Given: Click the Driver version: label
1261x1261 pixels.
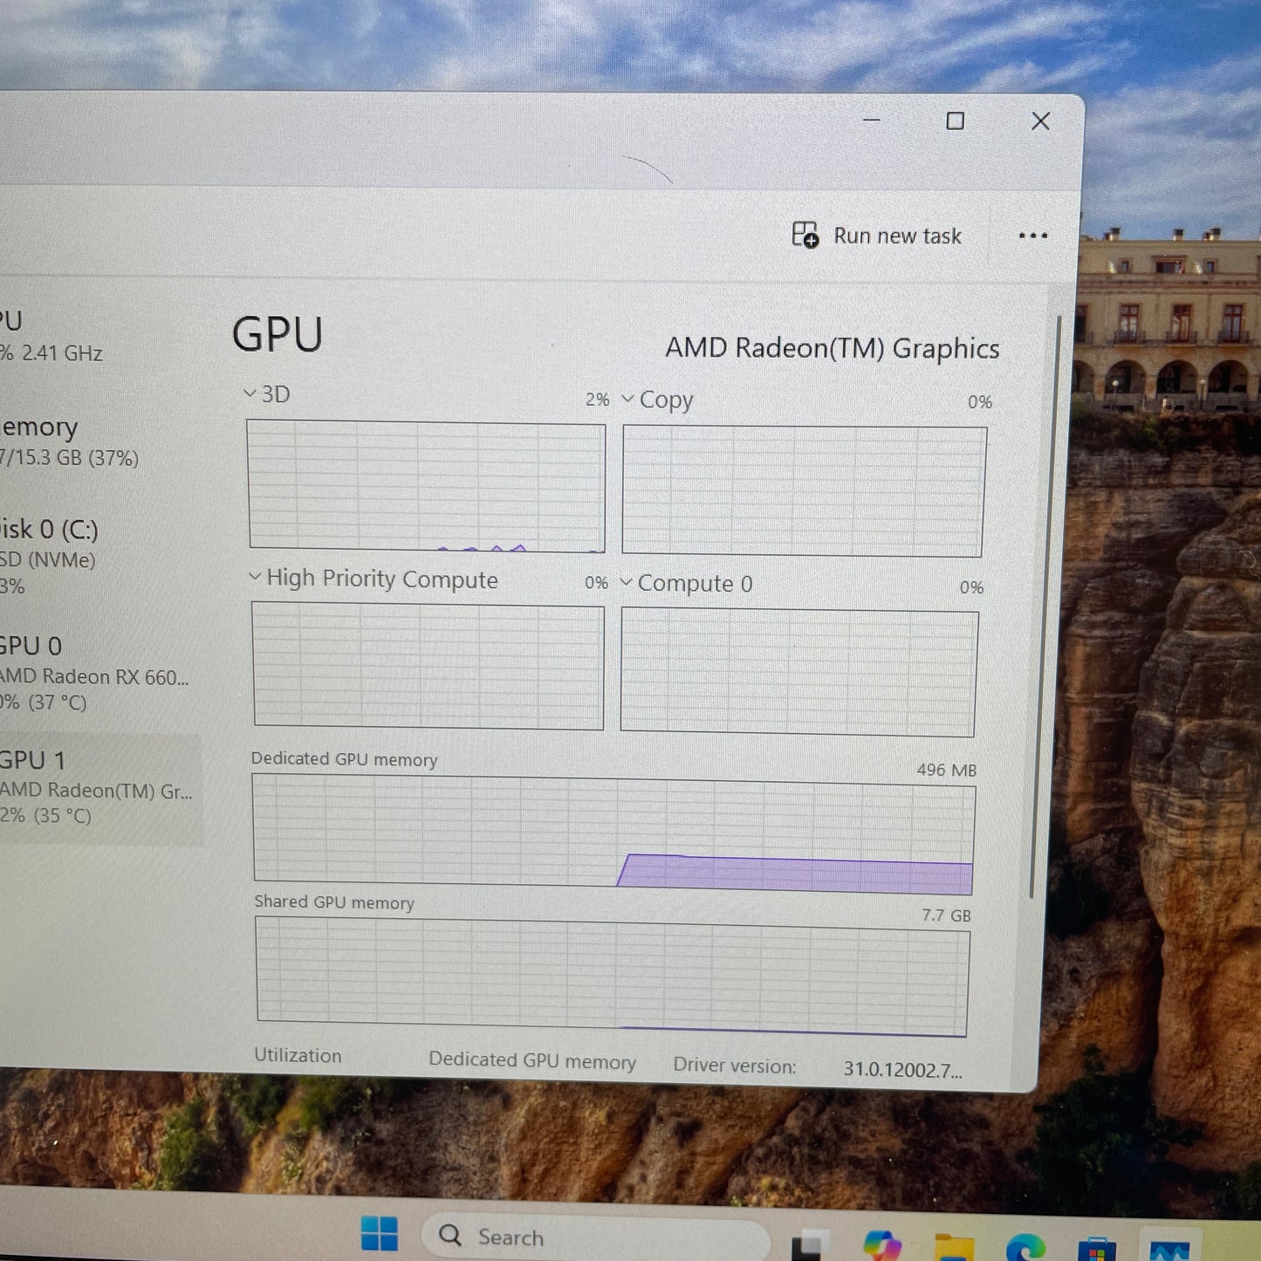Looking at the screenshot, I should pyautogui.click(x=734, y=1066).
